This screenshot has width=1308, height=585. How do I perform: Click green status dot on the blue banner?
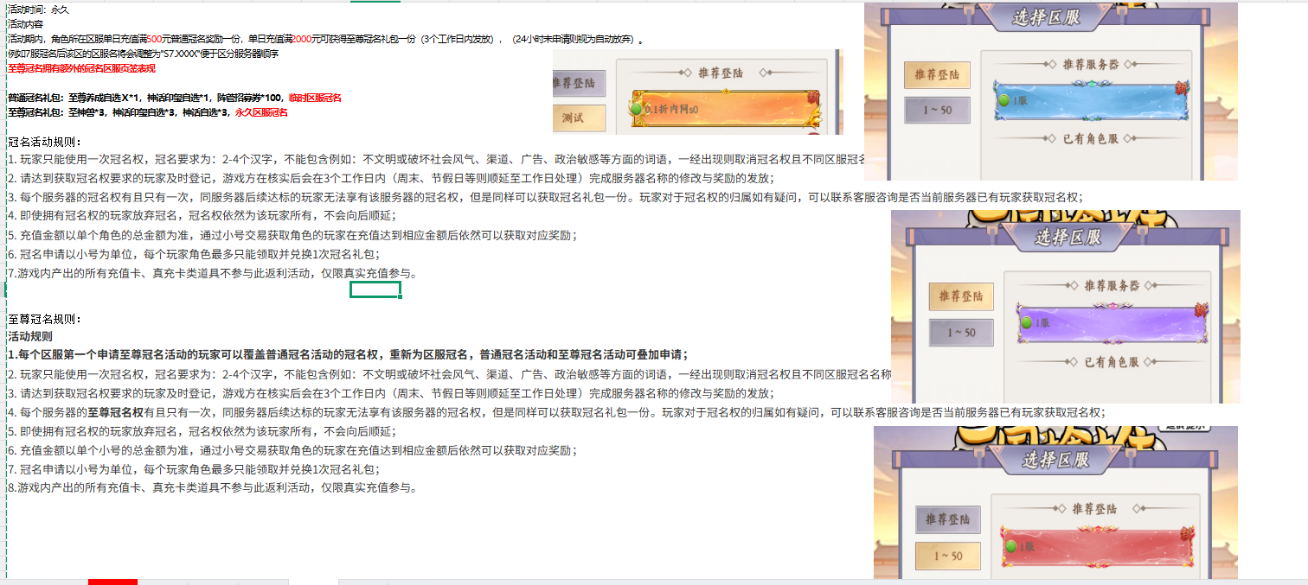point(1004,101)
